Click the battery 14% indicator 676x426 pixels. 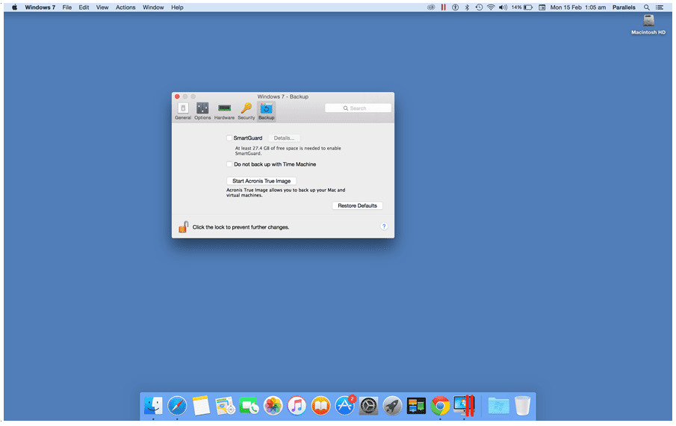click(522, 7)
